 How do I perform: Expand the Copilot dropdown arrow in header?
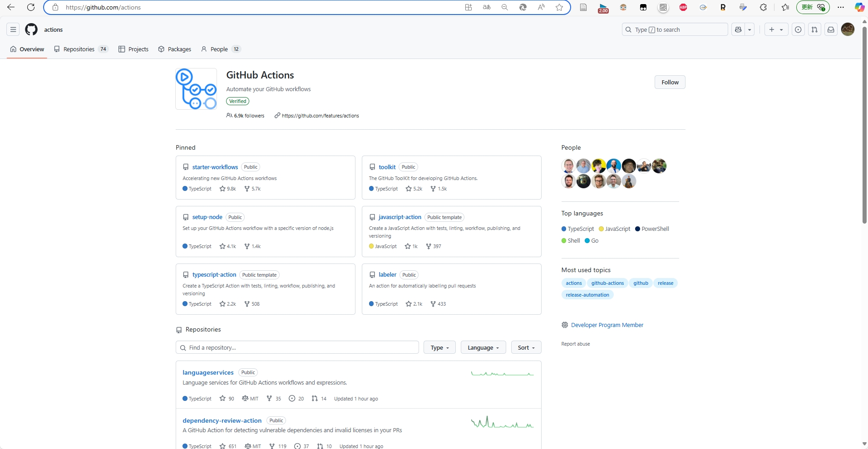click(750, 29)
